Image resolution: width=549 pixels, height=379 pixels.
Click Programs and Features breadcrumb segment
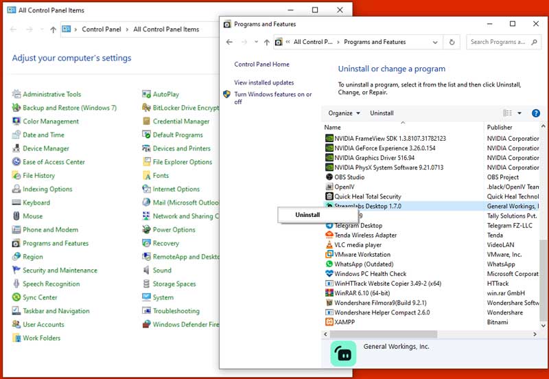[x=375, y=42]
